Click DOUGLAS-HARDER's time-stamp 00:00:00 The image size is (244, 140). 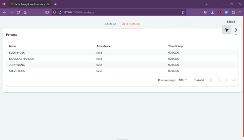(x=173, y=59)
